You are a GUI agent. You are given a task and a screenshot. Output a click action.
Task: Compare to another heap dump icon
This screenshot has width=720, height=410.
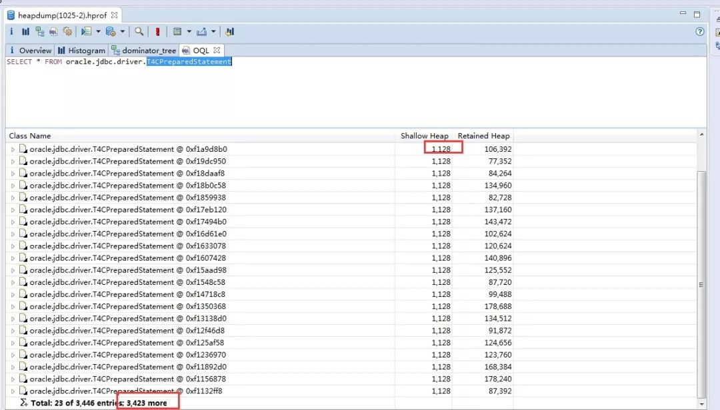(x=229, y=32)
